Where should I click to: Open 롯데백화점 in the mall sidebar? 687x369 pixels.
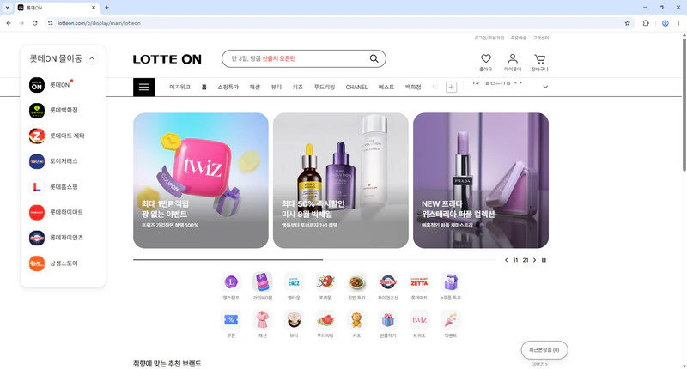(37, 111)
